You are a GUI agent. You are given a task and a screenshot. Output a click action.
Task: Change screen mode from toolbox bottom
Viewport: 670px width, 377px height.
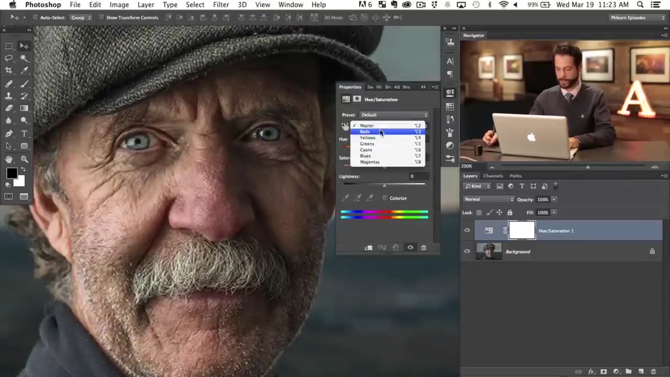tap(24, 196)
